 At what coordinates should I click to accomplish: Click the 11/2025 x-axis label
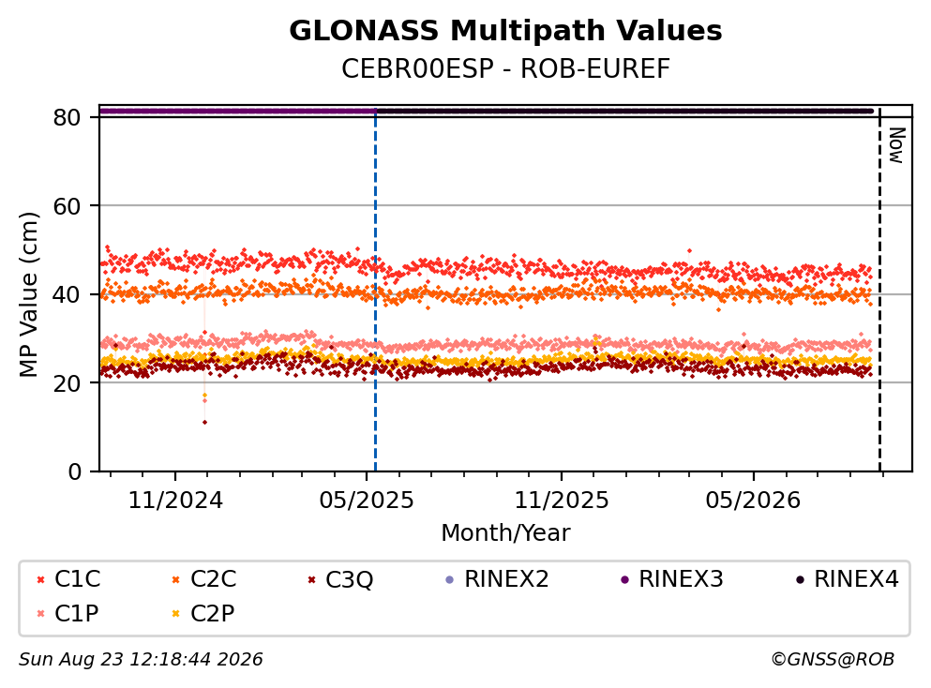click(561, 501)
